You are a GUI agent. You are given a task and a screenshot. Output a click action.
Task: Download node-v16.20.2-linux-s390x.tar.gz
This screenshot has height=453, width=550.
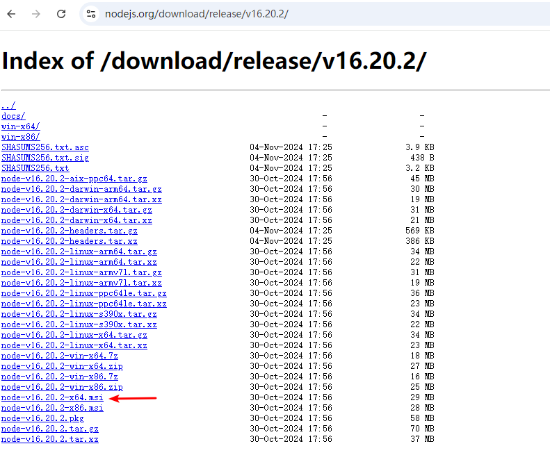(x=79, y=314)
